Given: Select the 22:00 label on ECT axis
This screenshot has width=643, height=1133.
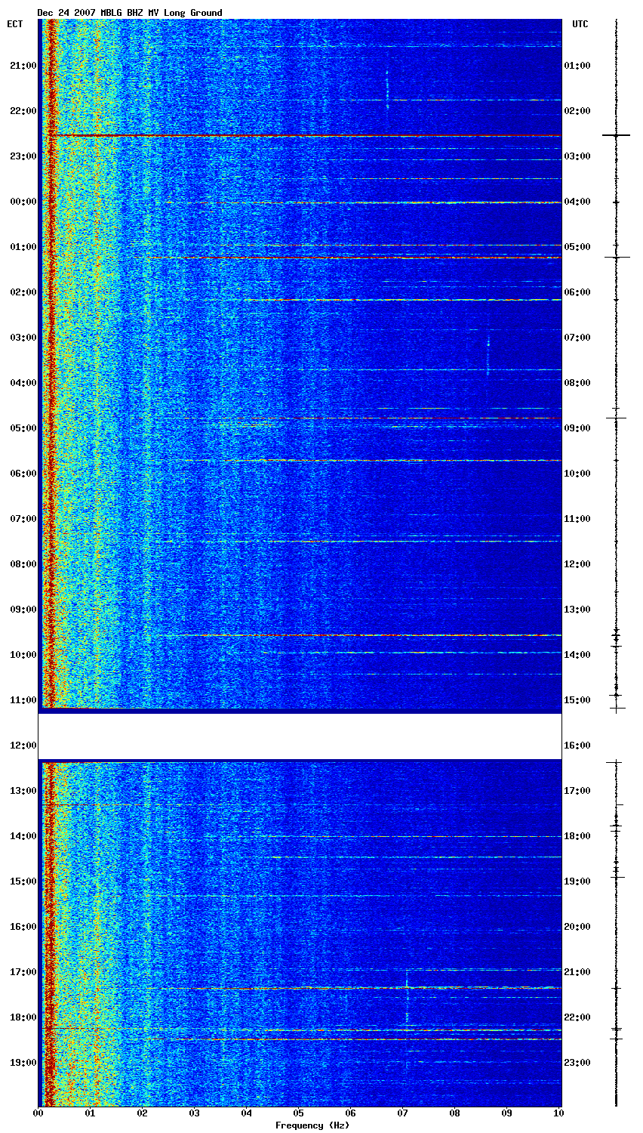Looking at the screenshot, I should (23, 111).
